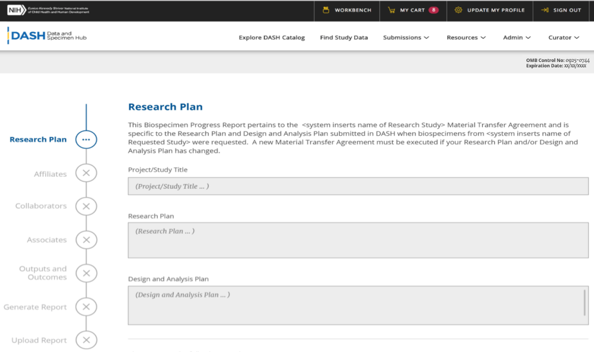Open the Admin dropdown menu
This screenshot has height=352, width=594.
(x=516, y=38)
